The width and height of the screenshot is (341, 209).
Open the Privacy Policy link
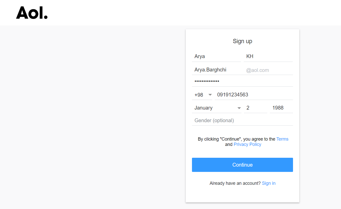247,144
